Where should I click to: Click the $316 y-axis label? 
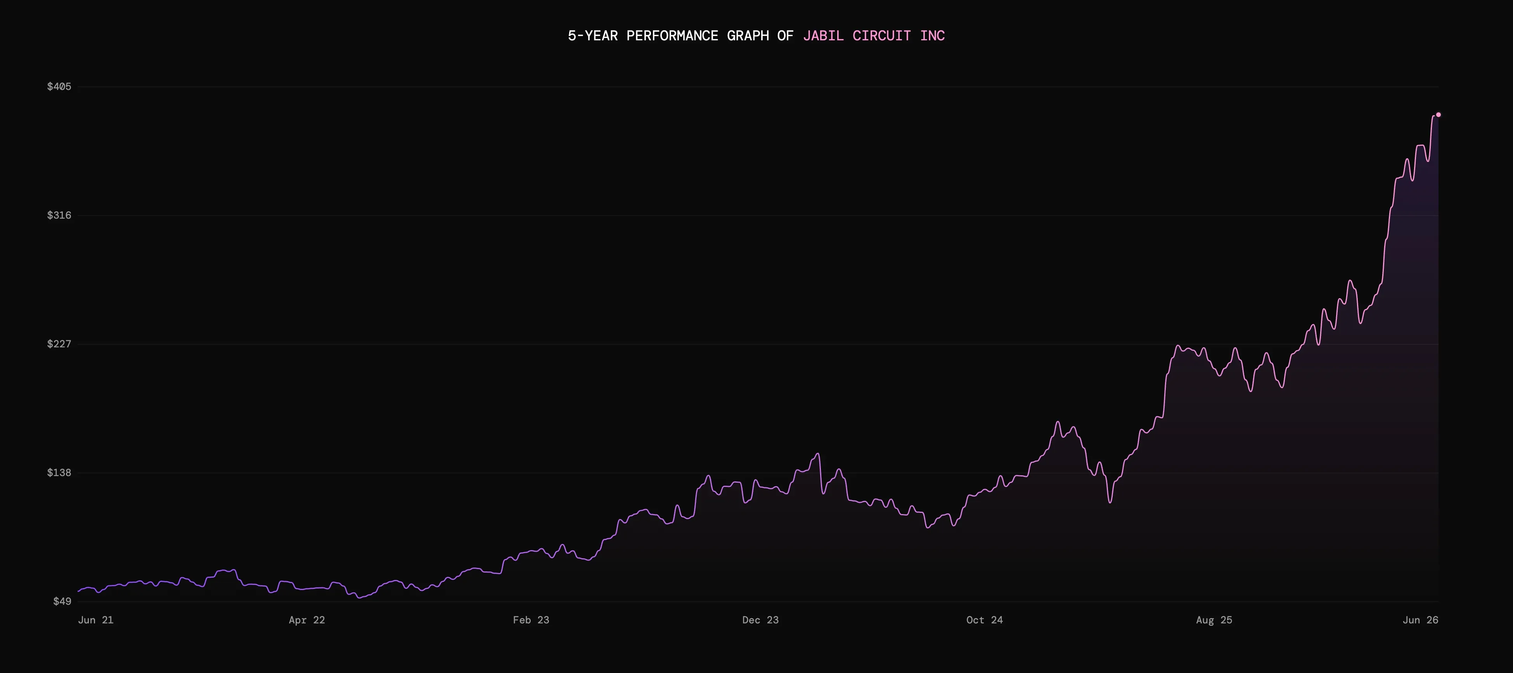pos(59,215)
